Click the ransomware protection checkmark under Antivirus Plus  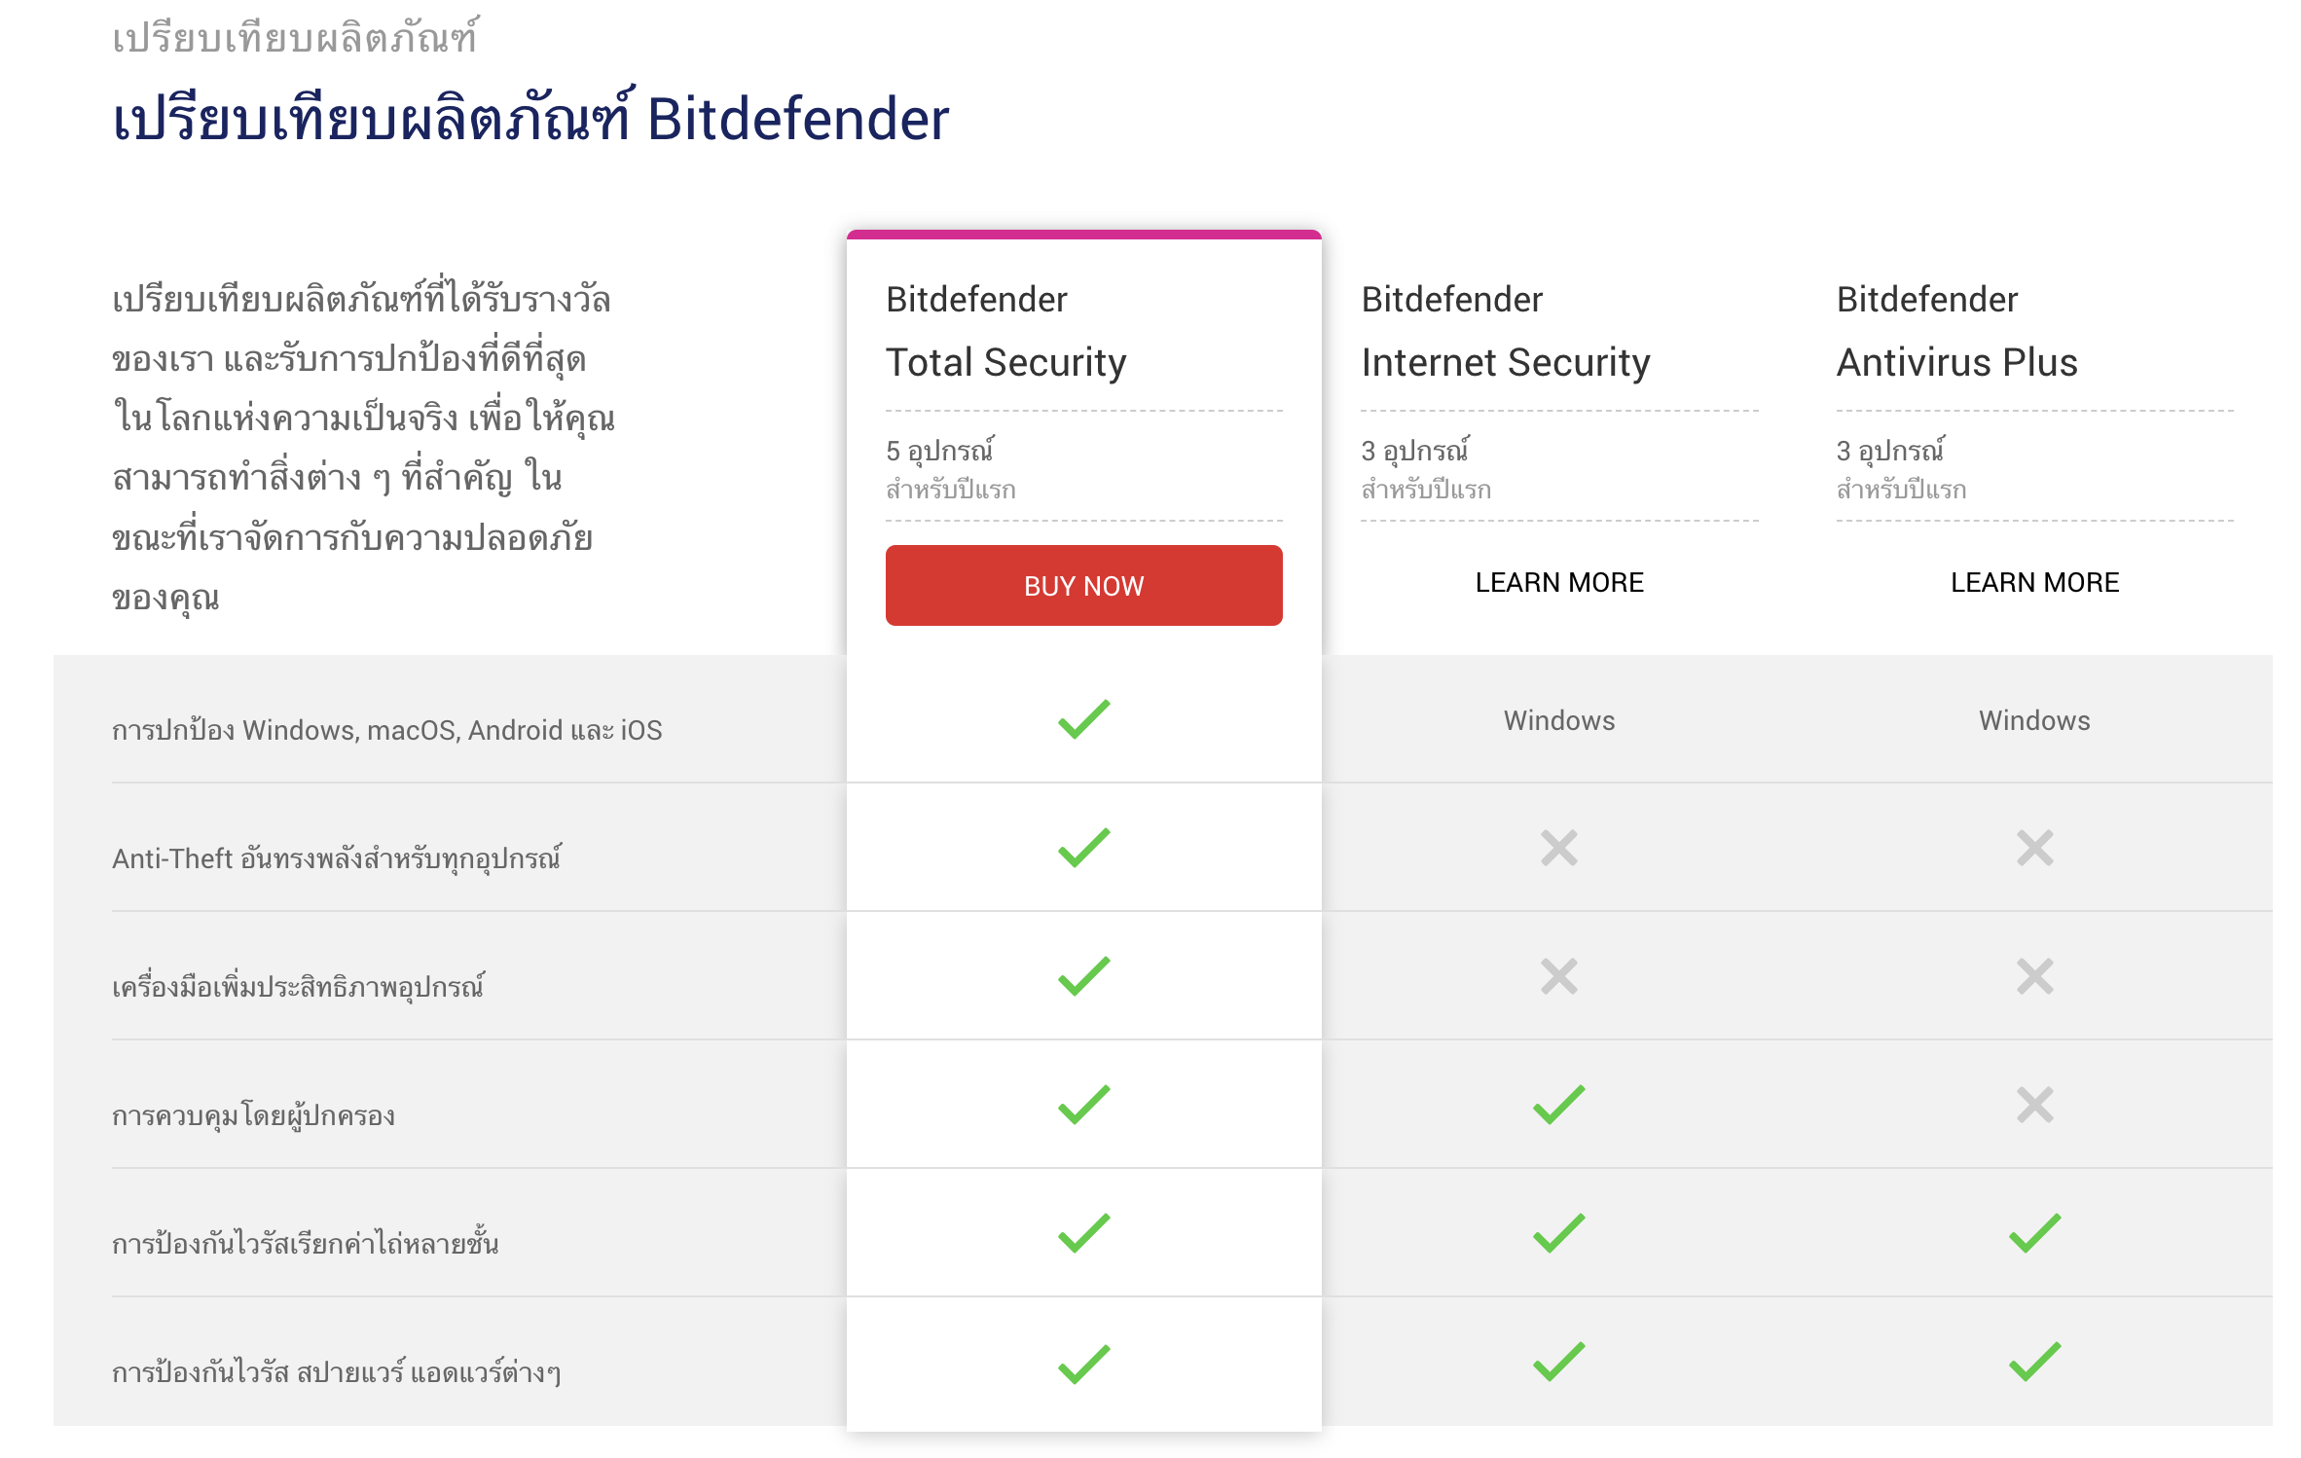pyautogui.click(x=2032, y=1234)
